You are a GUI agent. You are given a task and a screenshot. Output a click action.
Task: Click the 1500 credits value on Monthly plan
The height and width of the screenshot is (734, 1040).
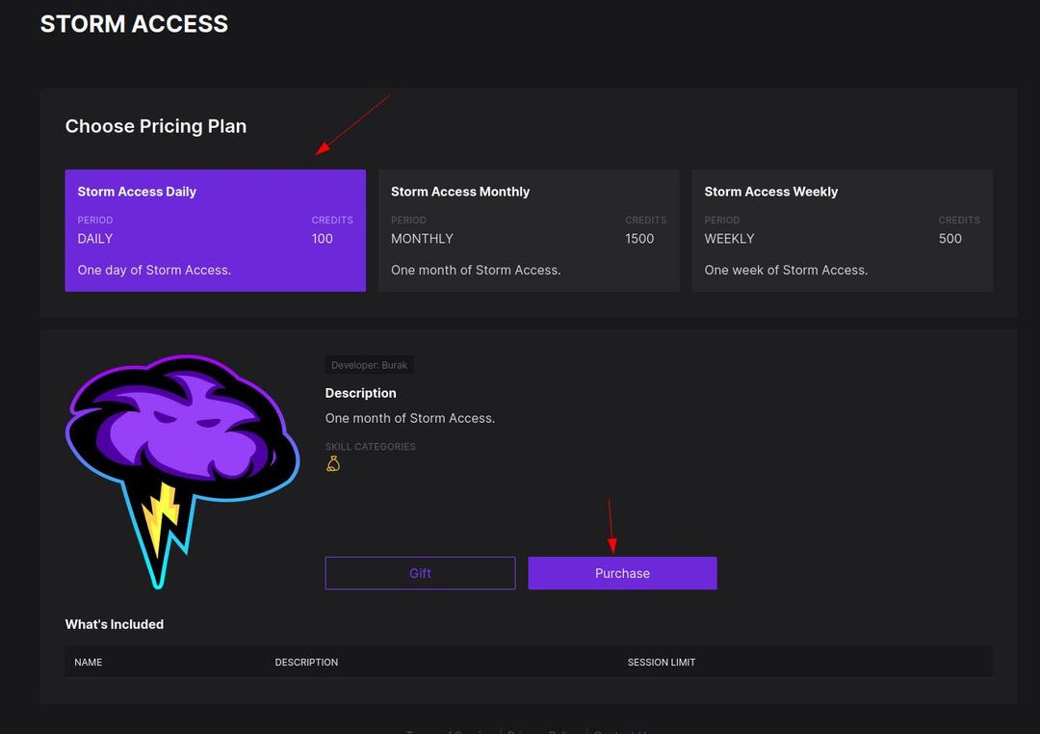click(x=639, y=238)
